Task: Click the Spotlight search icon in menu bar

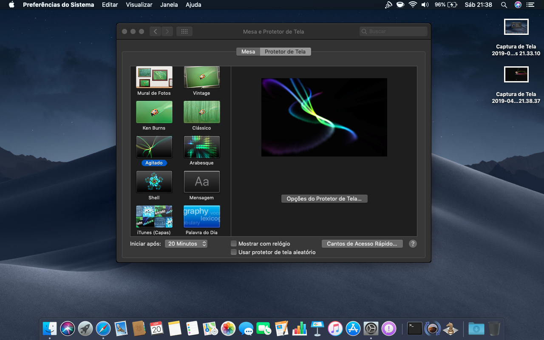Action: click(504, 5)
